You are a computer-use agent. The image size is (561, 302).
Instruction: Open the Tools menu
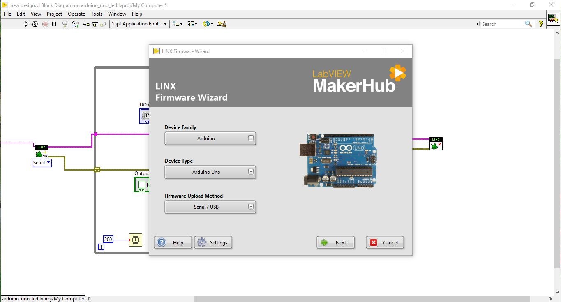pos(97,14)
